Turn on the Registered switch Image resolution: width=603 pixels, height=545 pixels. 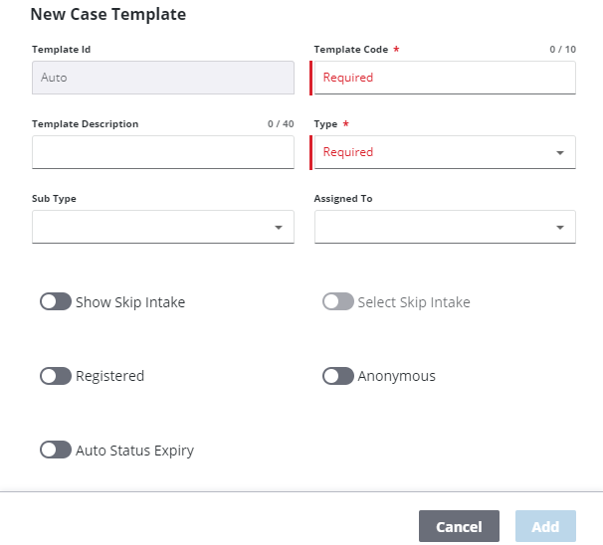[x=56, y=376]
